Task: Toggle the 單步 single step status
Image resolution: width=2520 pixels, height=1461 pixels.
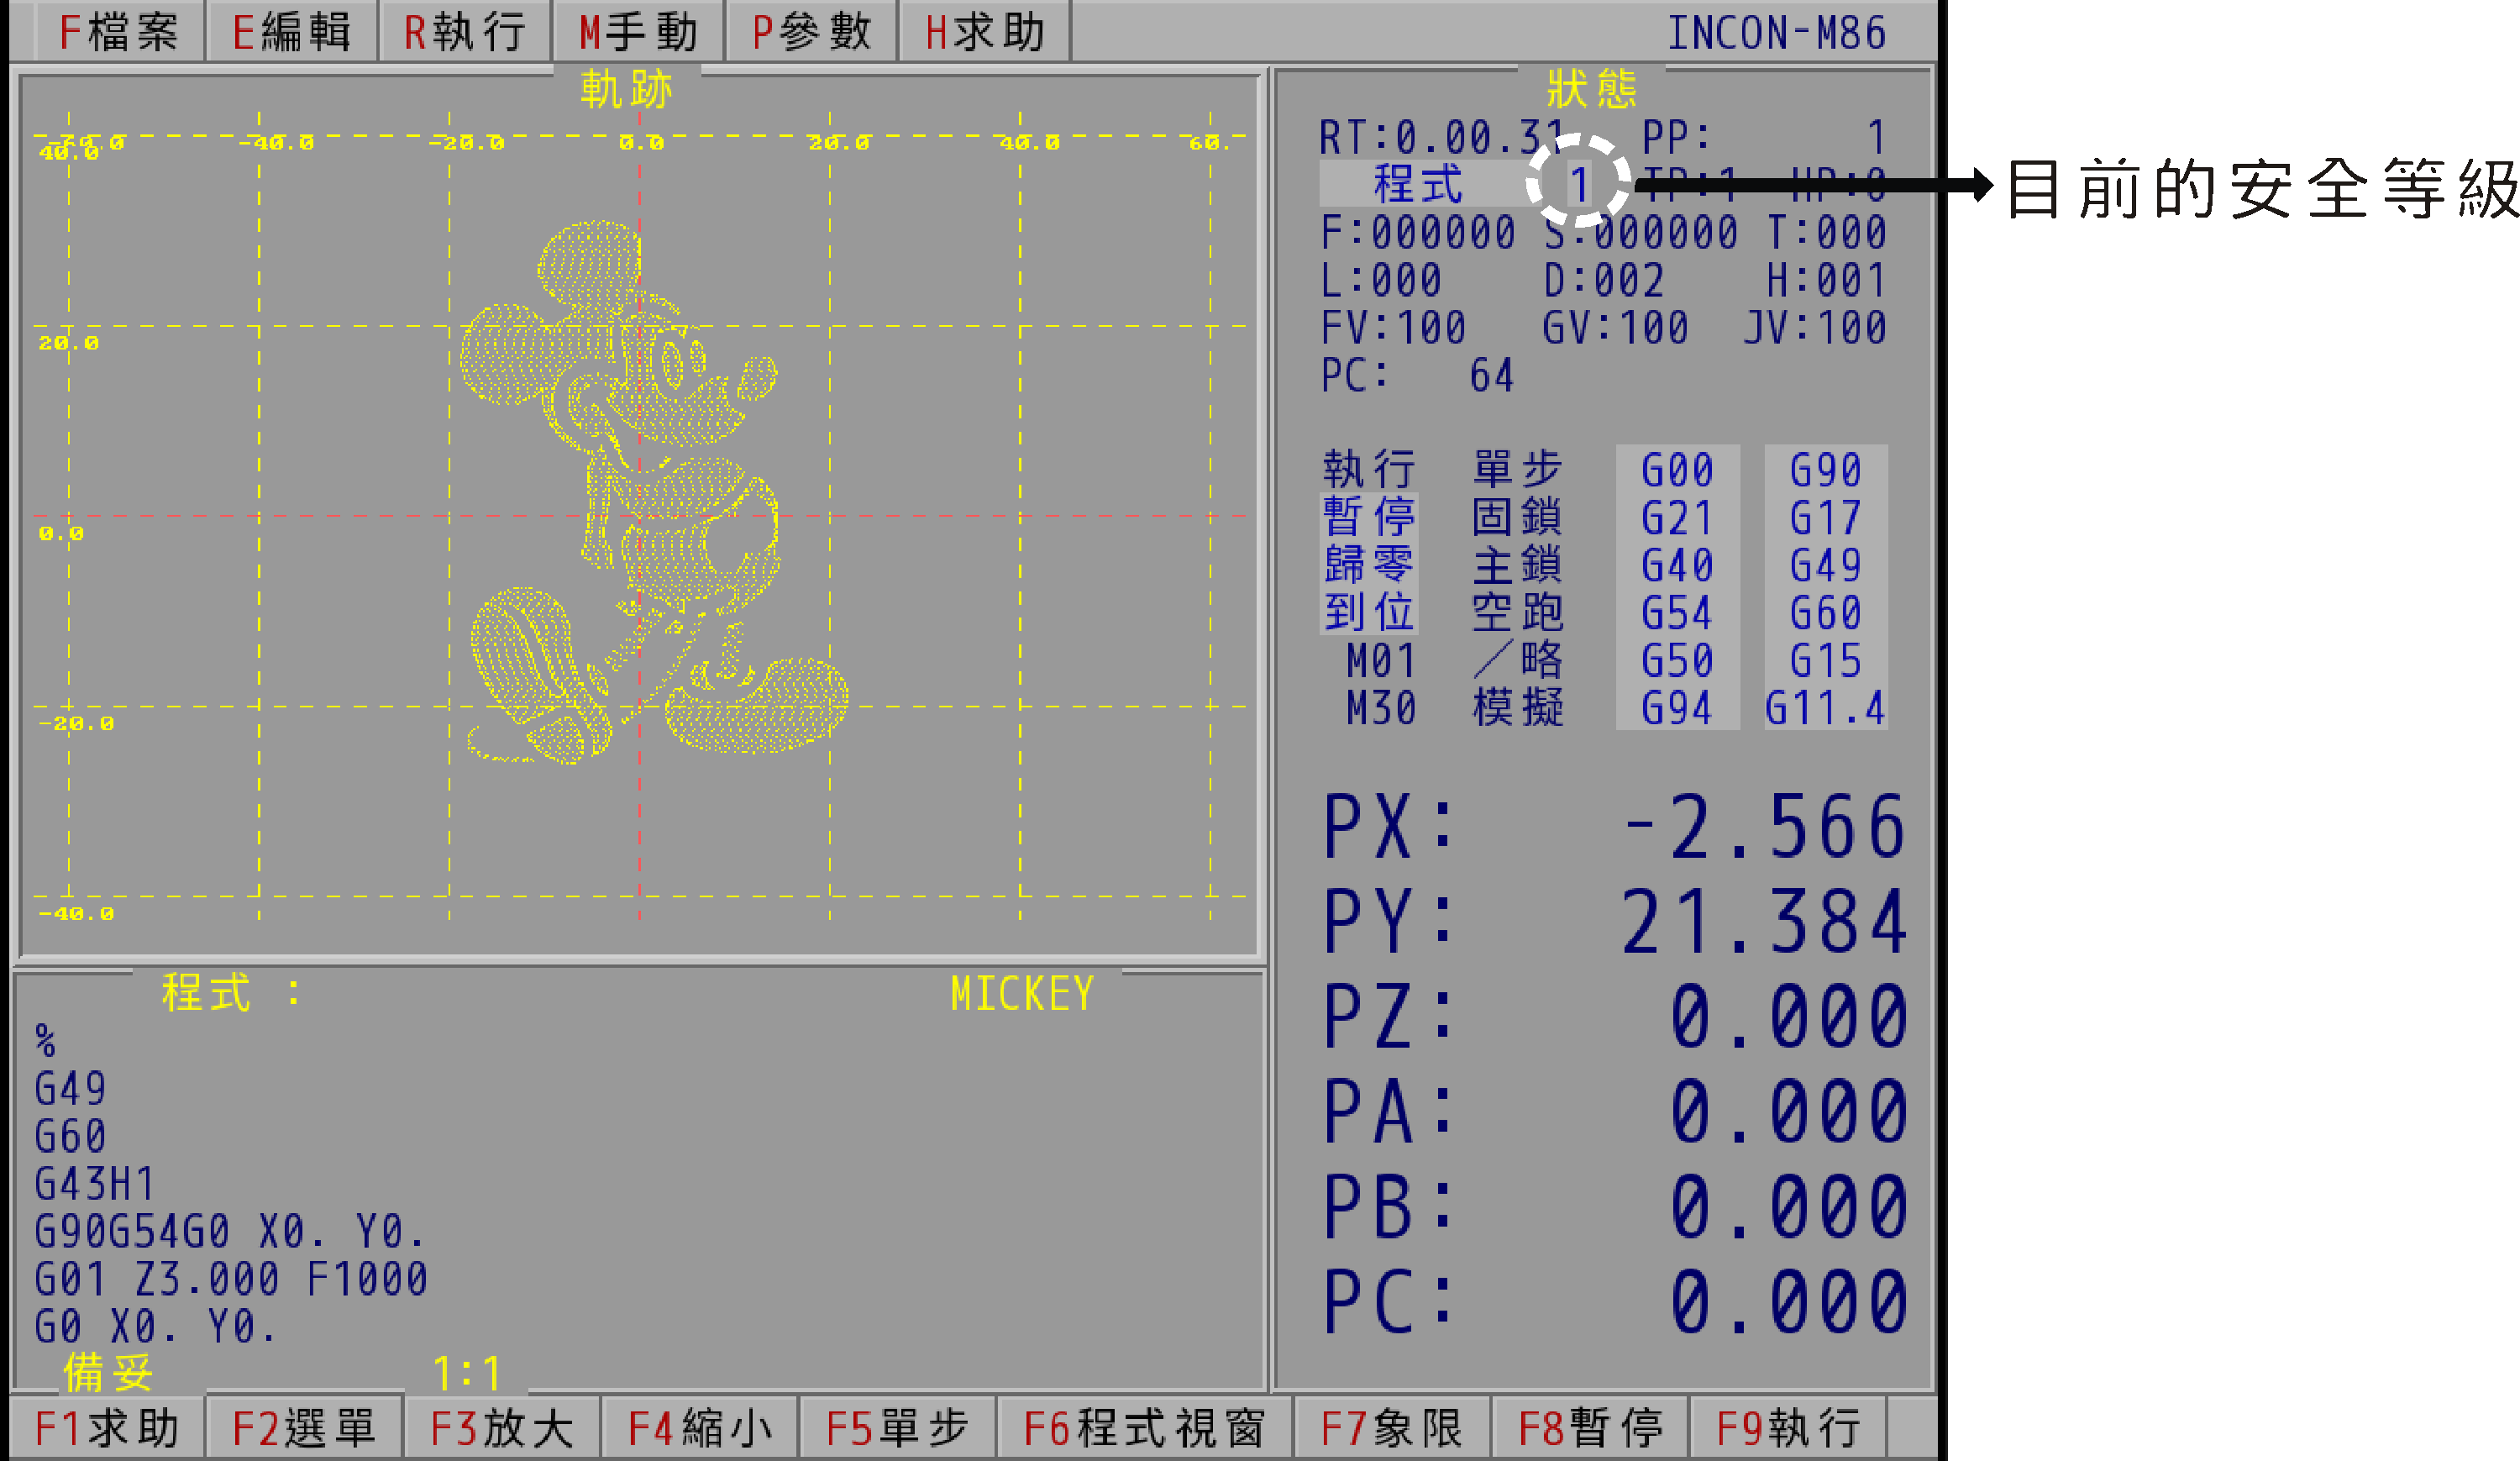Action: click(1517, 470)
